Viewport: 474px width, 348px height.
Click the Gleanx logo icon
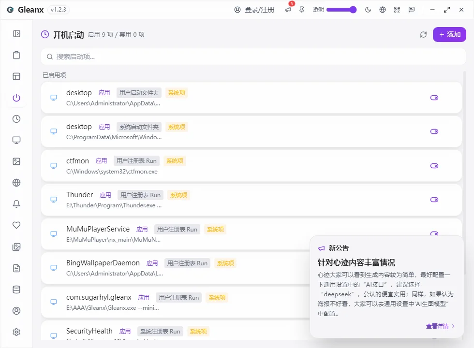[10, 10]
